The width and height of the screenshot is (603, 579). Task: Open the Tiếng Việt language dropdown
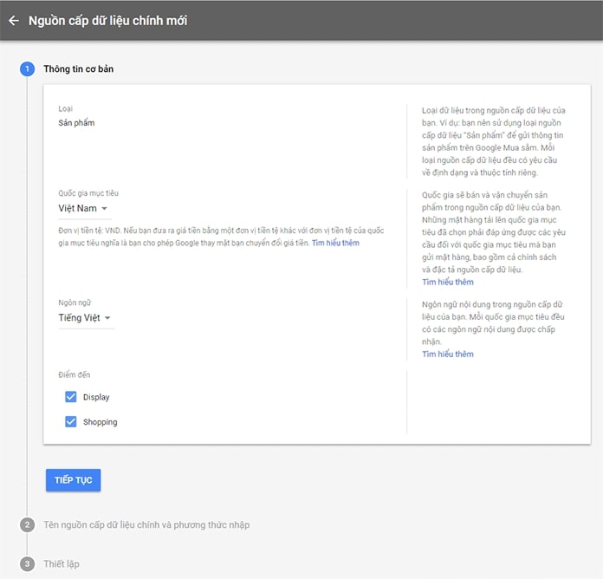tap(85, 318)
